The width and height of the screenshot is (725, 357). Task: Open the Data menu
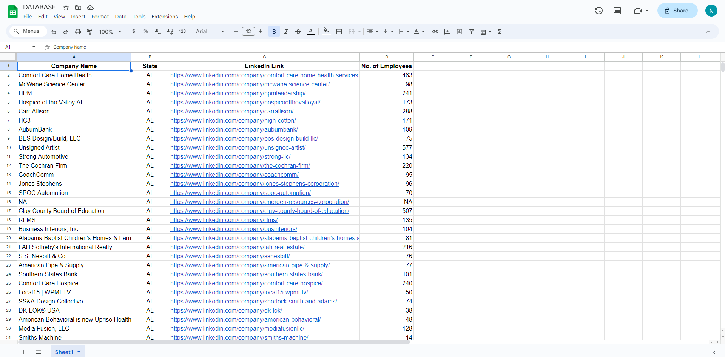[121, 17]
